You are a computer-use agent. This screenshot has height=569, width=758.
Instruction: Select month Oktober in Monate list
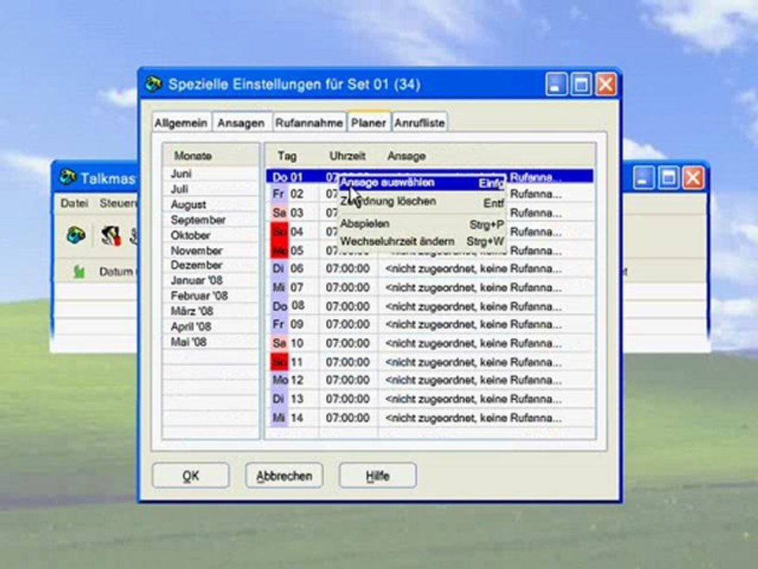pos(212,236)
